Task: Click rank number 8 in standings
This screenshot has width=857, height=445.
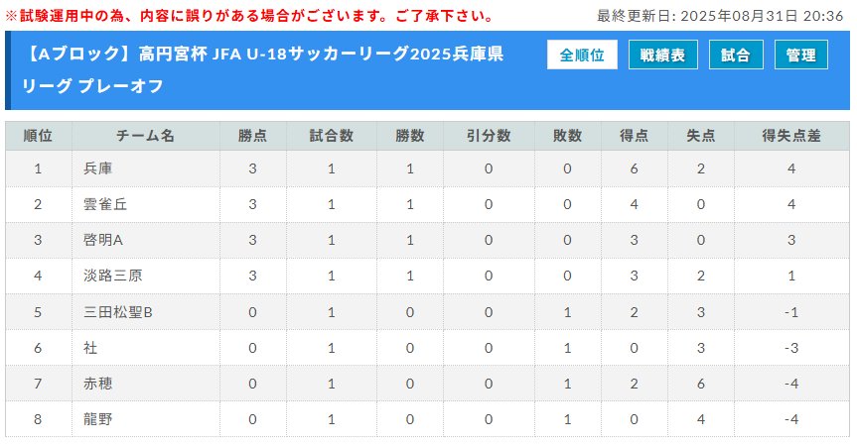Action: (38, 419)
